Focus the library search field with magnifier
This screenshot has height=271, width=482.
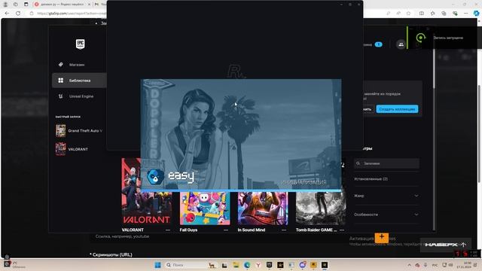(x=386, y=163)
